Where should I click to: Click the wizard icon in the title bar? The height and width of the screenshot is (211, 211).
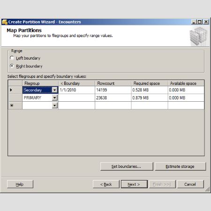5,22
